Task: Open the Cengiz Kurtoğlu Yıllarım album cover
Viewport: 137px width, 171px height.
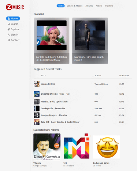Action: tap(47, 147)
